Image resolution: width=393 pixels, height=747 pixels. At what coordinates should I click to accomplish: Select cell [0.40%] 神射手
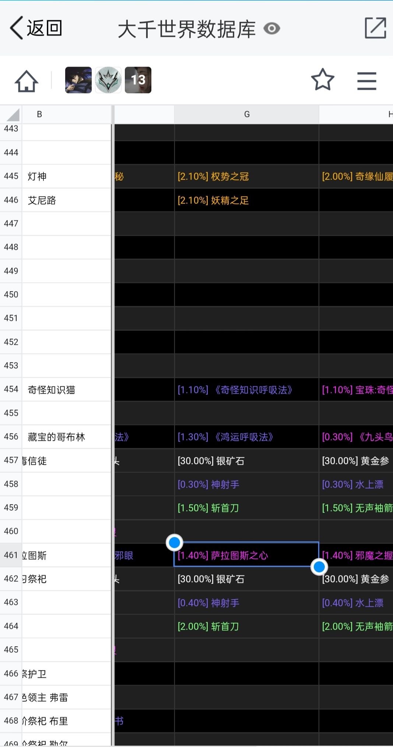[x=246, y=602]
